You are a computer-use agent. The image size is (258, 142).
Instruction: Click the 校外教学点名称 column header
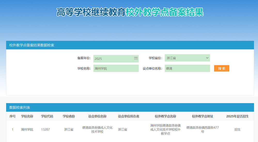point(165,116)
